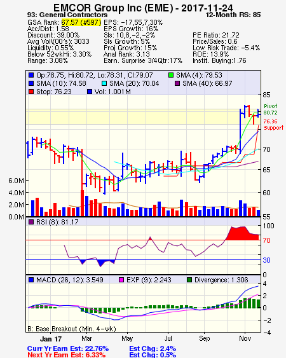Click the red Stop legend swatch
The image size is (286, 358).
(x=31, y=92)
